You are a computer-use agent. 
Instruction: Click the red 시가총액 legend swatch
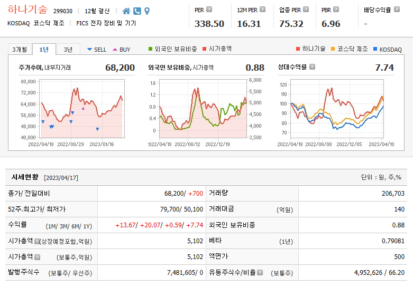pos(205,49)
